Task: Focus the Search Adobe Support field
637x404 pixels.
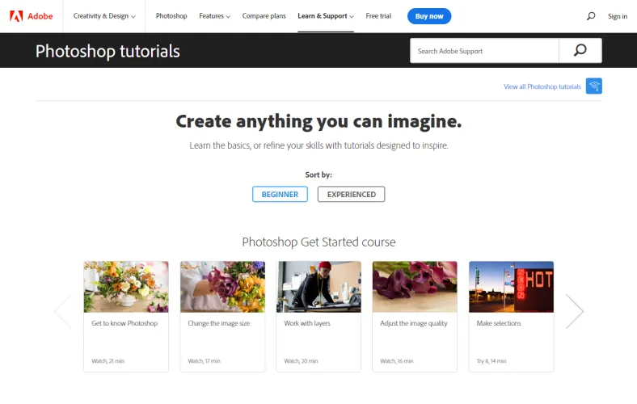Action: (484, 51)
